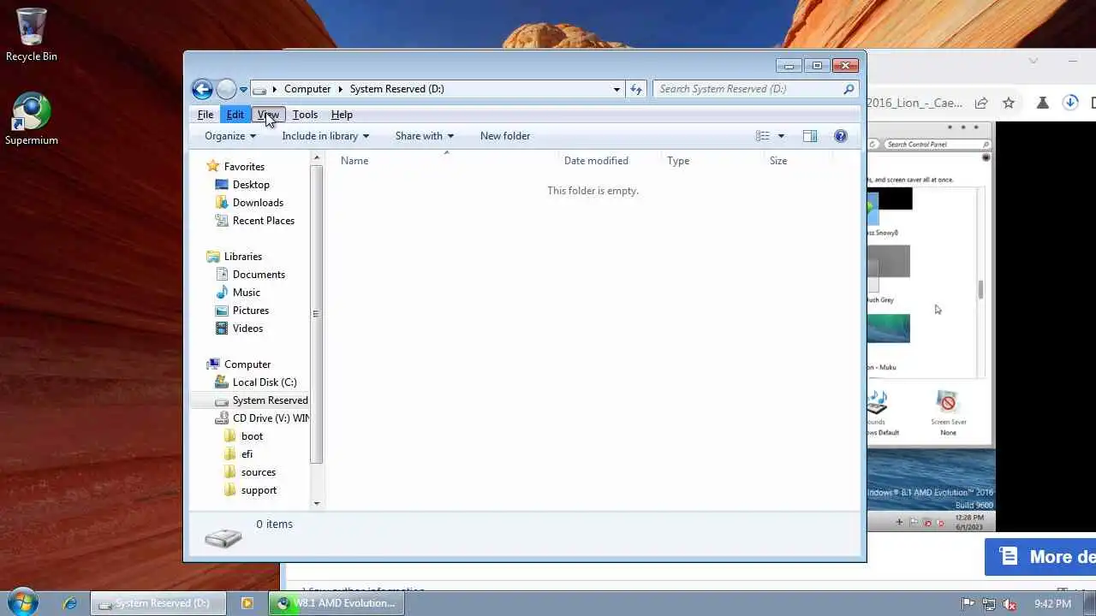
Task: Click the Back navigation arrow in Explorer
Action: pyautogui.click(x=202, y=89)
